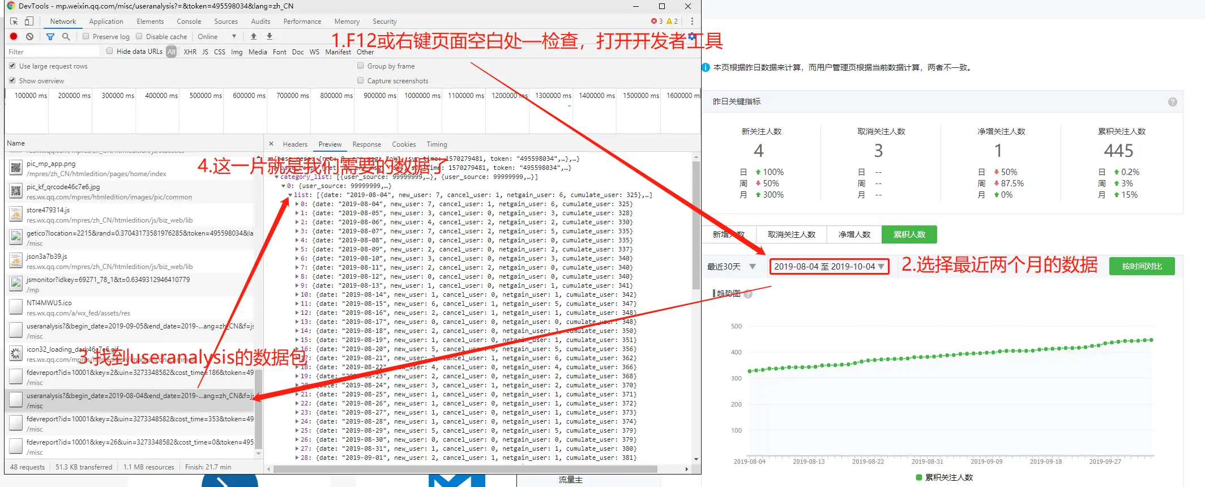Enable Capture screenshots checkbox
The height and width of the screenshot is (487, 1205).
(360, 80)
